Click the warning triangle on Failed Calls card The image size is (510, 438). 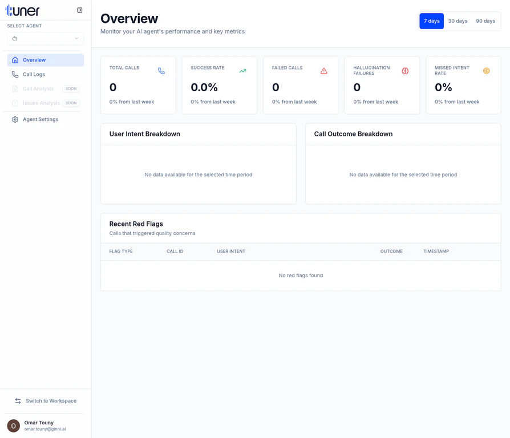[x=323, y=70]
